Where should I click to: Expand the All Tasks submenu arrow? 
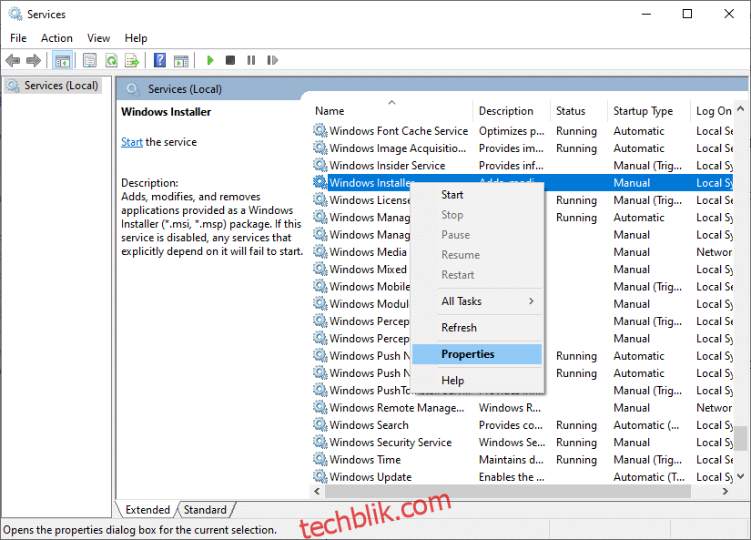click(531, 301)
